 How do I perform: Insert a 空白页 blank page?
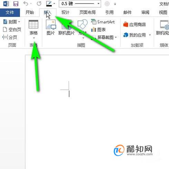pos(12,30)
